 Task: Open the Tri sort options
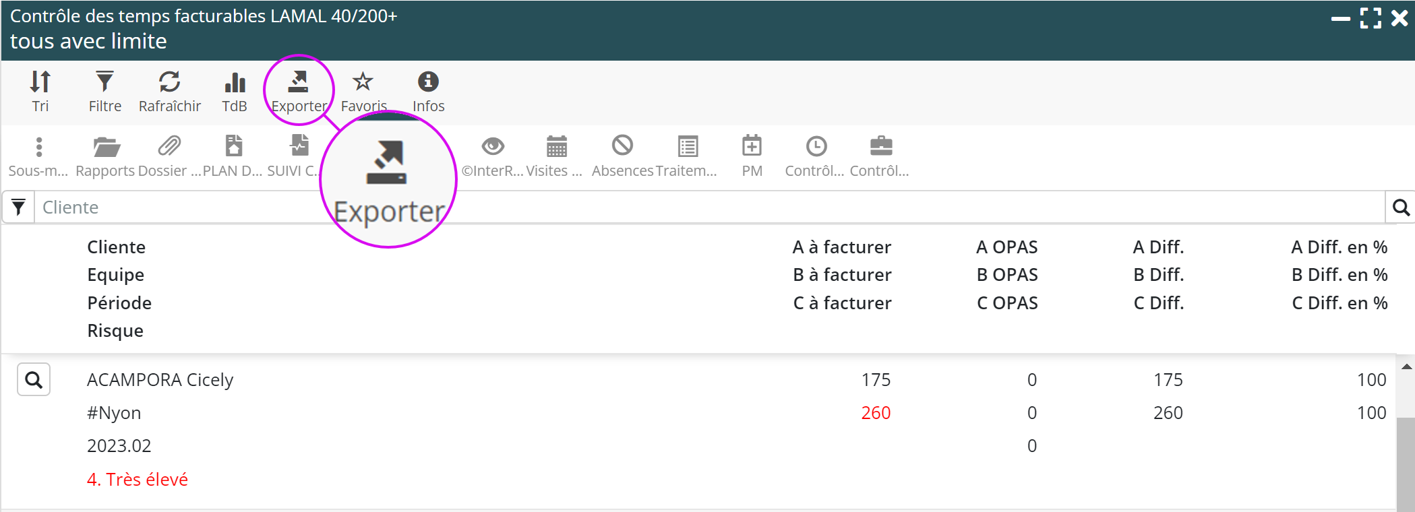40,91
